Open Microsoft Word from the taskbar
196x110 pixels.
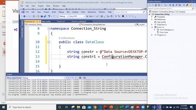click(x=127, y=107)
